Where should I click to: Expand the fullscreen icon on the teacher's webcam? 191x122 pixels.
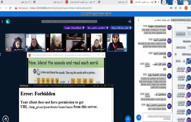tap(109, 36)
